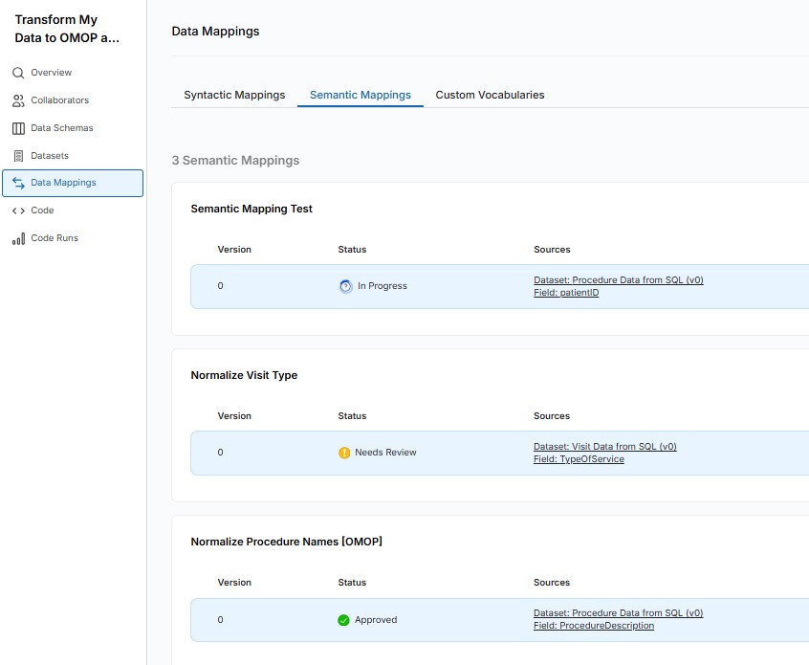Switch to the Syntactic Mappings tab
Image resolution: width=809 pixels, height=665 pixels.
[x=234, y=95]
